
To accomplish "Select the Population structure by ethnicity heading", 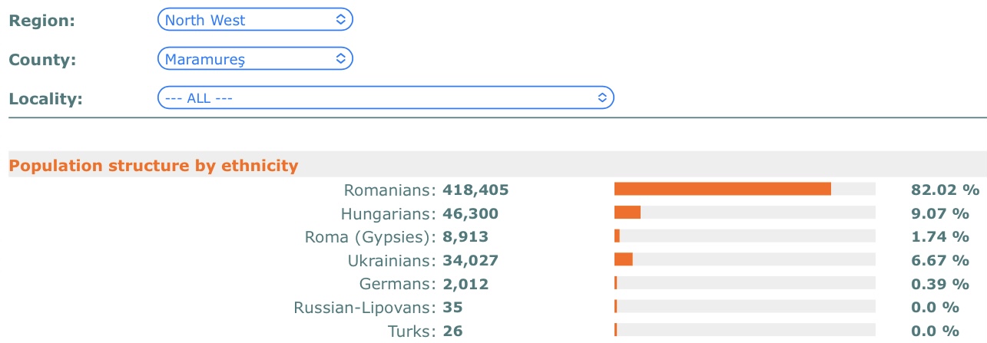I will 154,165.
